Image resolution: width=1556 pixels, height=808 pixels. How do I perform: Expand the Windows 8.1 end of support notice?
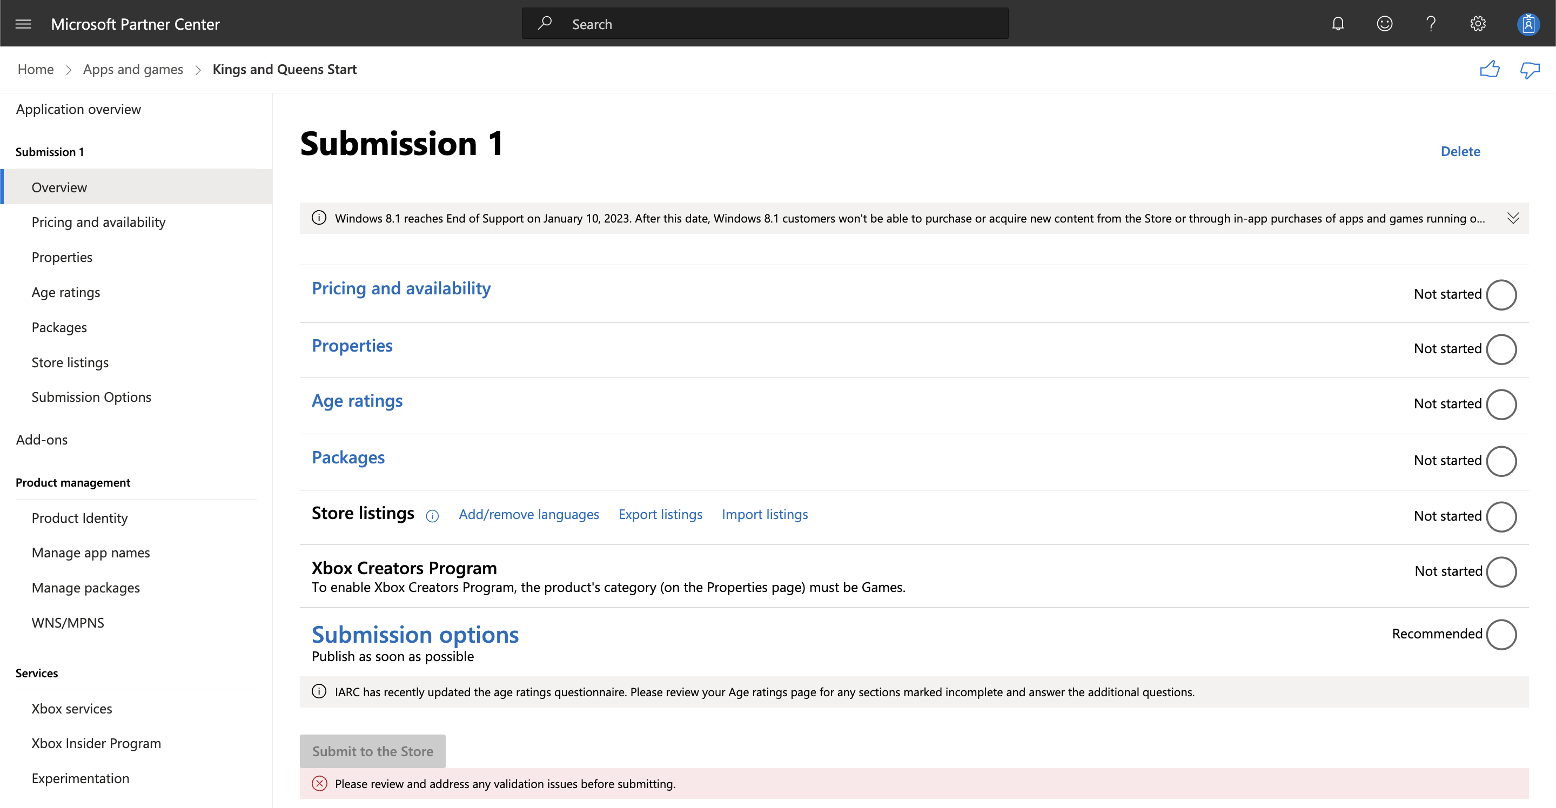tap(1513, 218)
